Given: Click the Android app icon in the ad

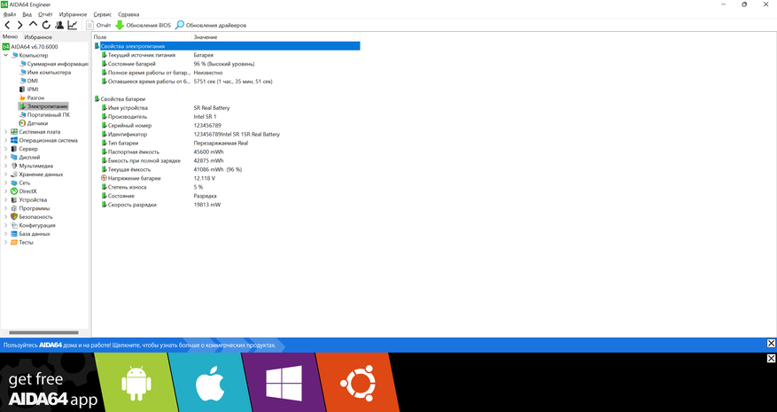Looking at the screenshot, I should [x=136, y=384].
